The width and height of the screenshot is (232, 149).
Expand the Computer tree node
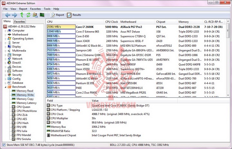(x=5, y=31)
